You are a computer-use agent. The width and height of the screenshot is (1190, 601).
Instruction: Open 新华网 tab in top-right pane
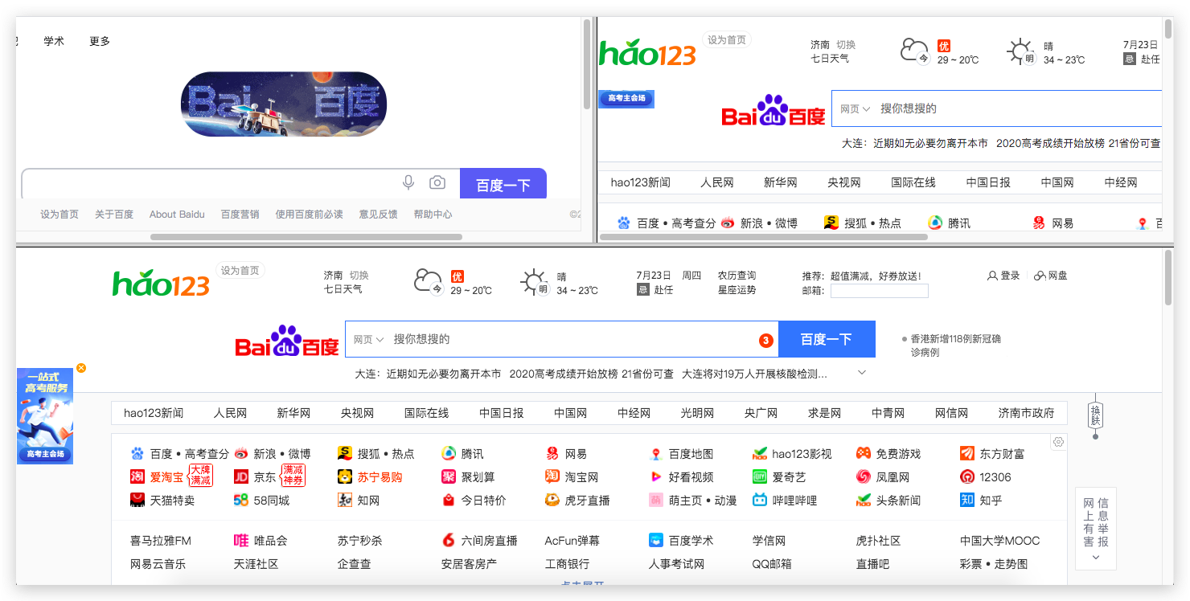(780, 182)
